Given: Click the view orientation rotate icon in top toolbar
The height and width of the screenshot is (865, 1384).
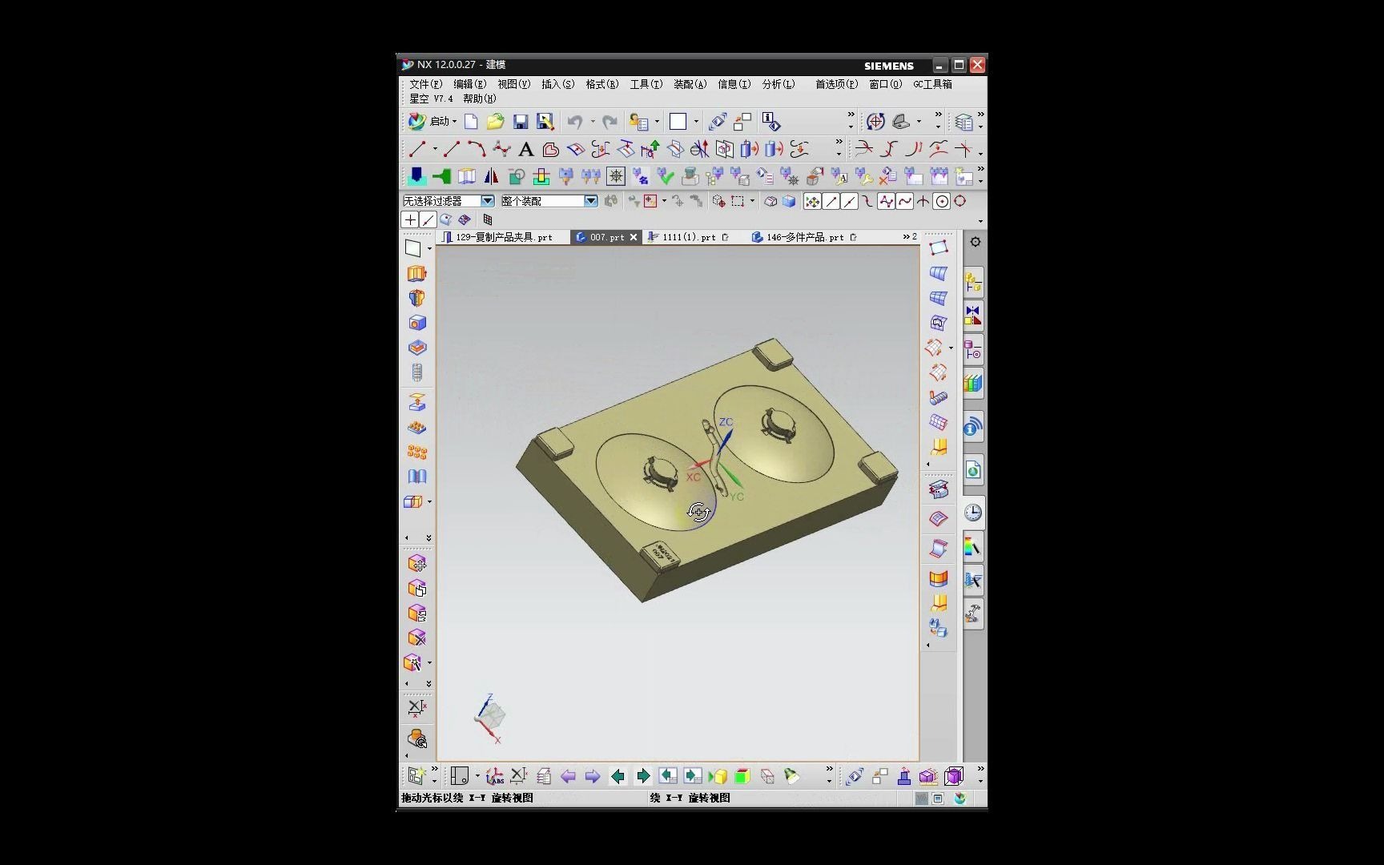Looking at the screenshot, I should coord(875,122).
